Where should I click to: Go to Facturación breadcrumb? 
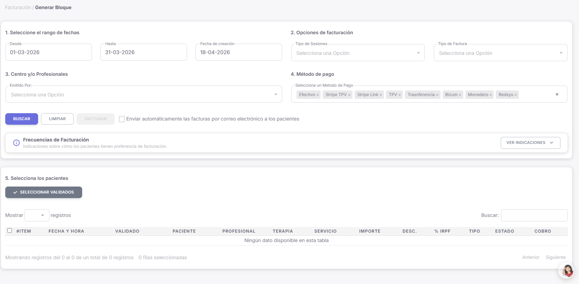click(x=18, y=7)
